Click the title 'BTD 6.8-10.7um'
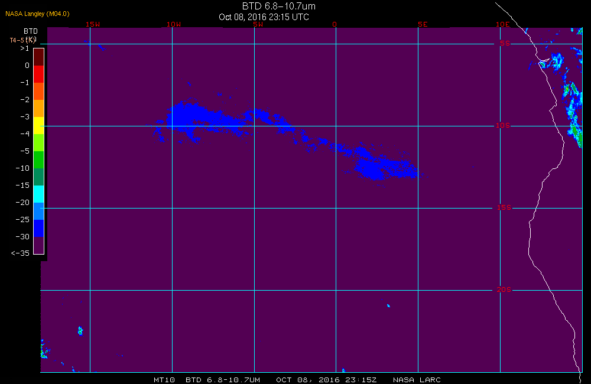 click(x=278, y=6)
